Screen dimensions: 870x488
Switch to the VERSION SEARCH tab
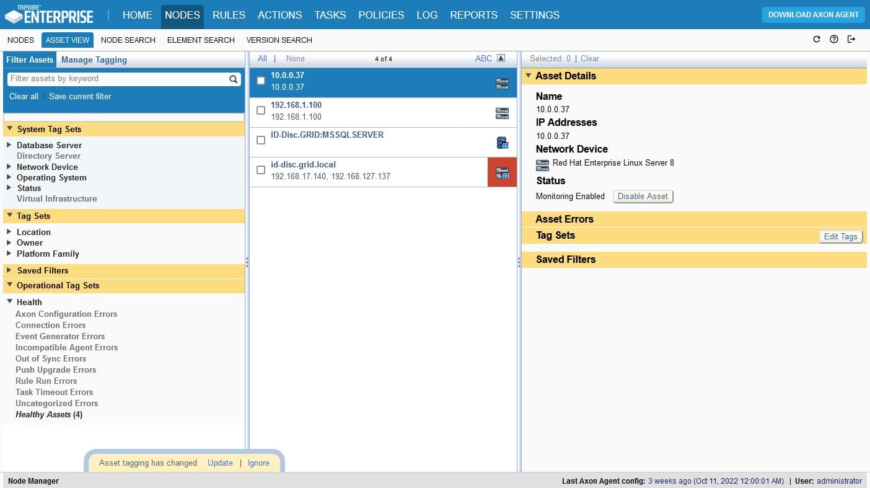[x=279, y=40]
